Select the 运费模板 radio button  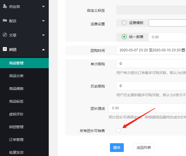point(124,23)
